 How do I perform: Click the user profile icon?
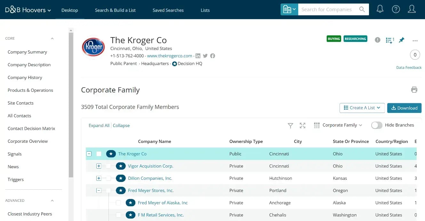(x=412, y=10)
